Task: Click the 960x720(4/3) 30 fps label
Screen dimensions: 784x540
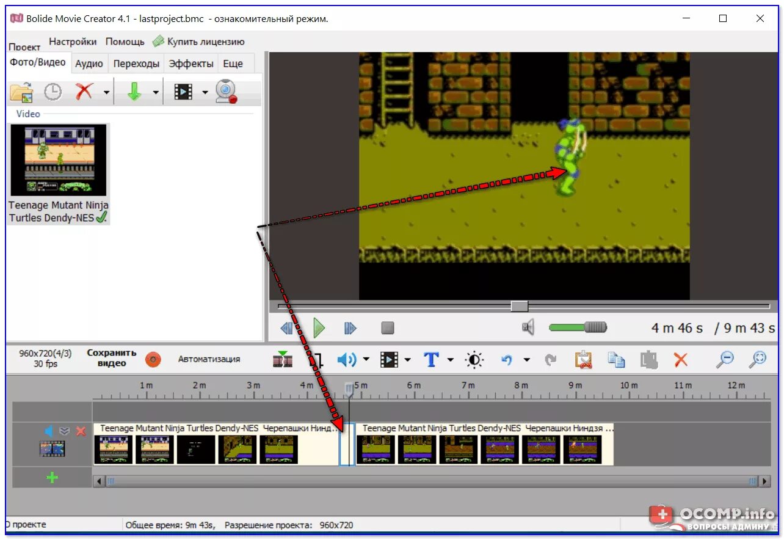Action: [45, 358]
